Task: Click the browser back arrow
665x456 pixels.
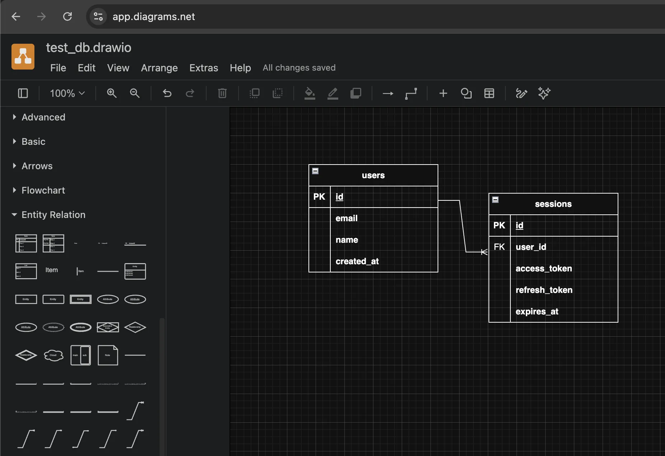Action: click(16, 16)
